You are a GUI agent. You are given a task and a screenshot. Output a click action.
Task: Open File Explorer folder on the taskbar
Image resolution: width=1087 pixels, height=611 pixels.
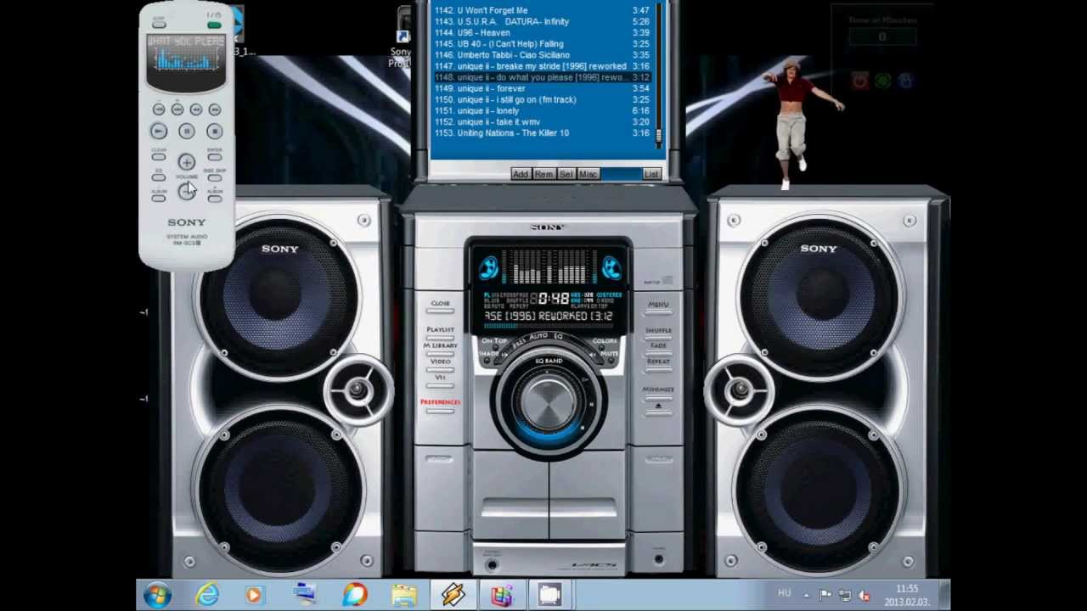pyautogui.click(x=404, y=595)
